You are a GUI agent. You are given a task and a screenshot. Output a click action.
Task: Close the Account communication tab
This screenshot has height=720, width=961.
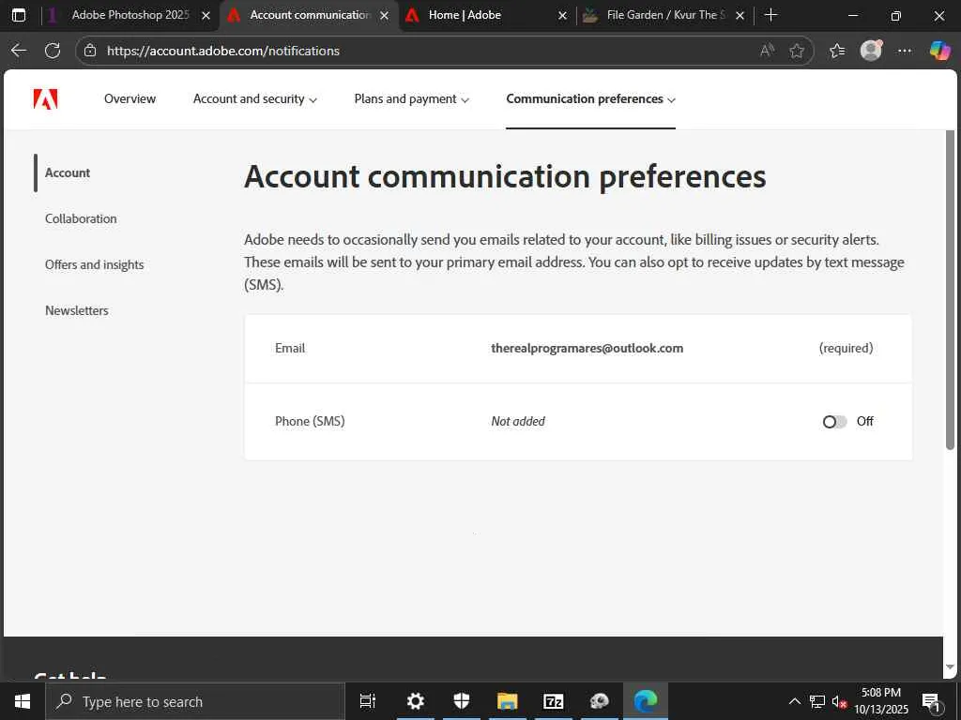384,15
